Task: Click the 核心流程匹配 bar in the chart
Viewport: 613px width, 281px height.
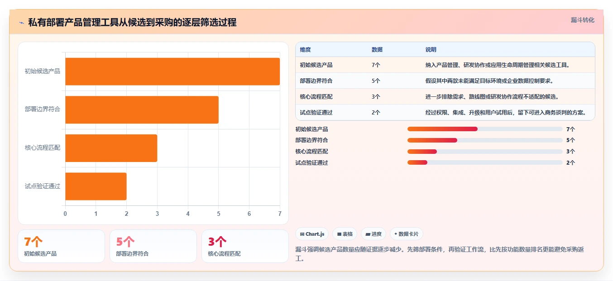Action: click(x=111, y=148)
